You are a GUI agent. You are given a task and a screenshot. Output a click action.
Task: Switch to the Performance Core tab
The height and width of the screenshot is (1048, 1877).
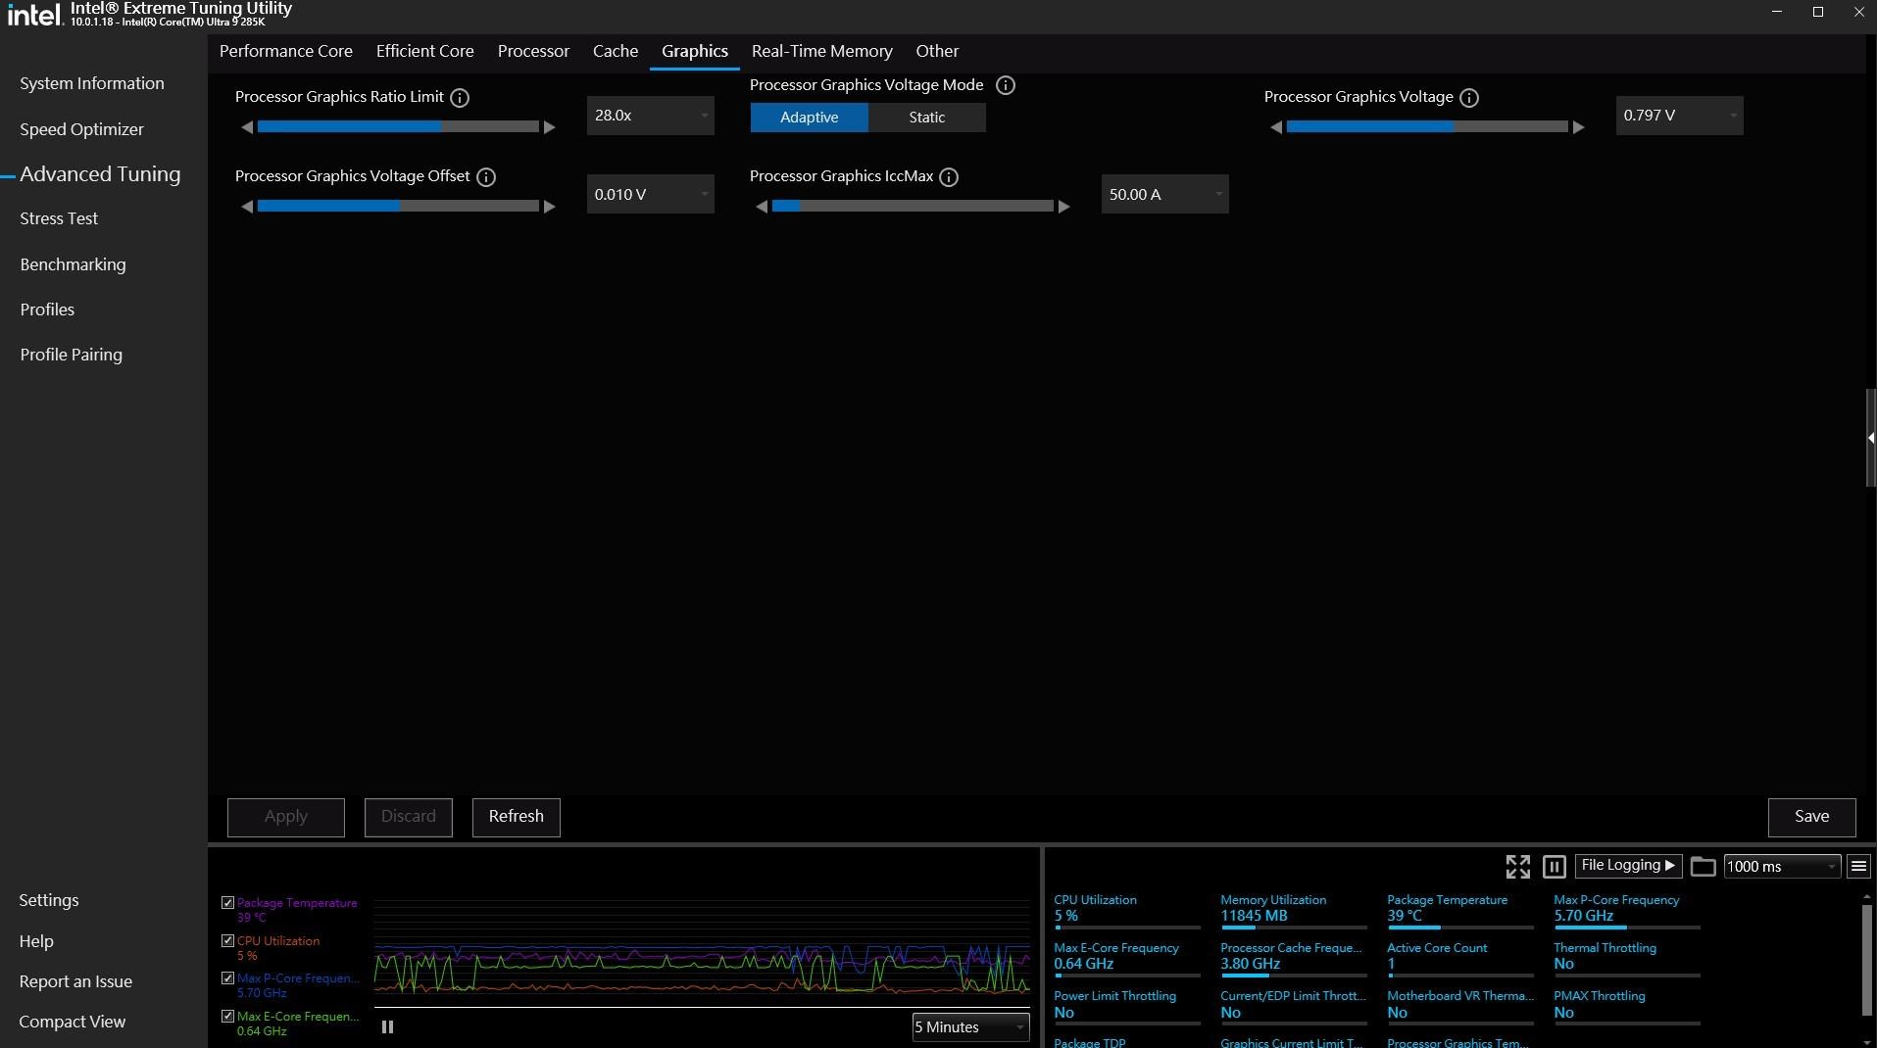(286, 51)
